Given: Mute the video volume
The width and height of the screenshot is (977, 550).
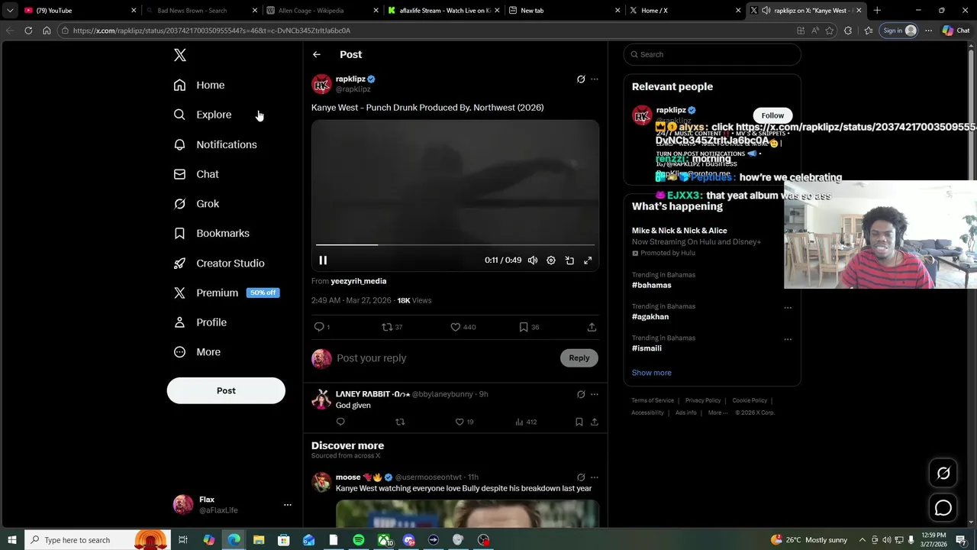Looking at the screenshot, I should [533, 260].
